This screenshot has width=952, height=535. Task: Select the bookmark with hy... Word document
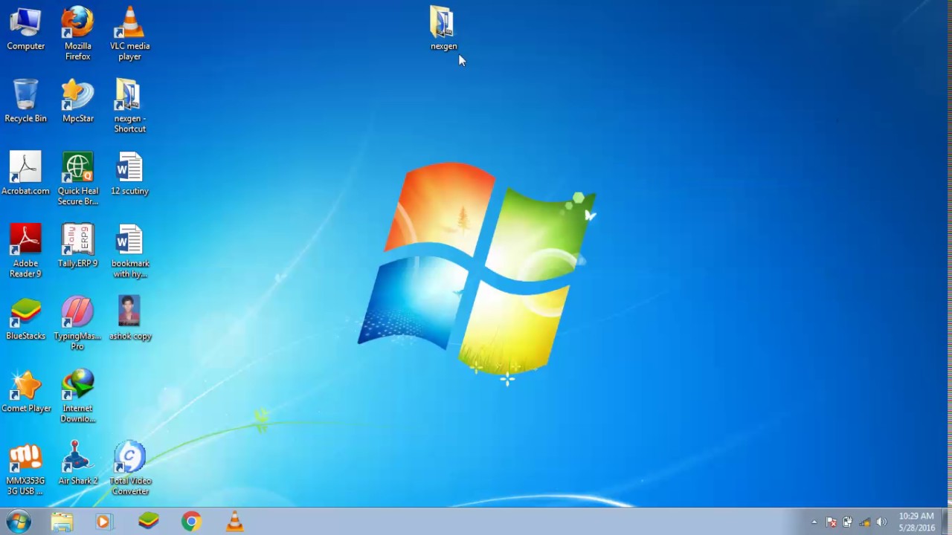[129, 251]
